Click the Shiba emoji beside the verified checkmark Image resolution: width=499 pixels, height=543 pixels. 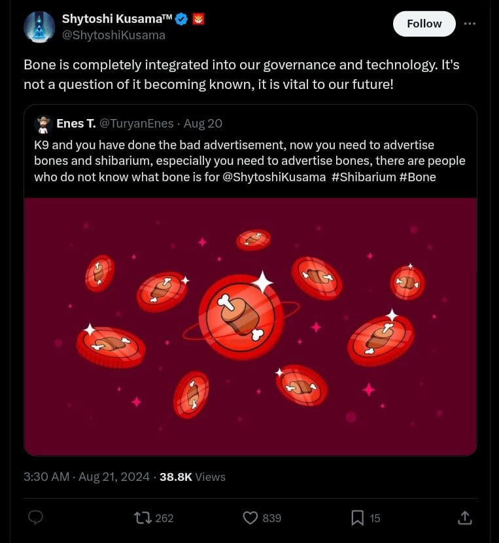[198, 19]
